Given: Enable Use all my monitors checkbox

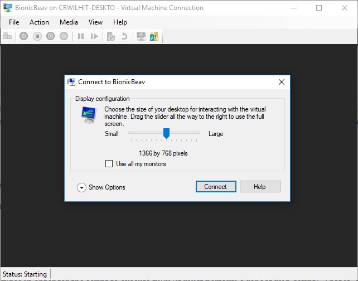Looking at the screenshot, I should (109, 164).
